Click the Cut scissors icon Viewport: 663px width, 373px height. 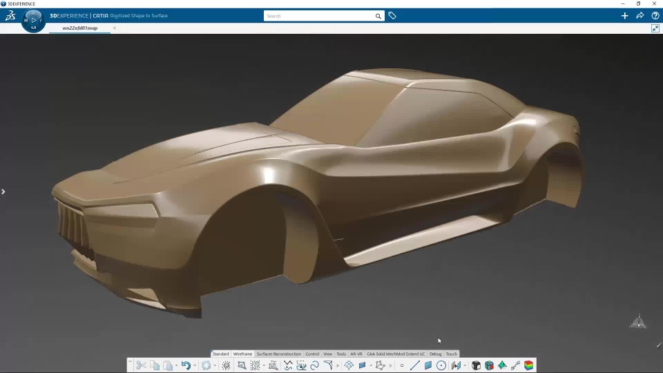click(141, 365)
